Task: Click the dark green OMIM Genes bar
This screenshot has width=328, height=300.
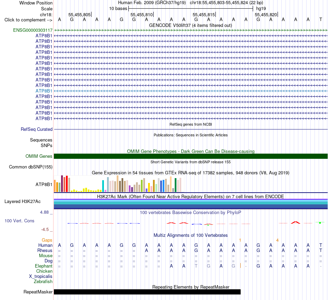Action: click(191, 156)
